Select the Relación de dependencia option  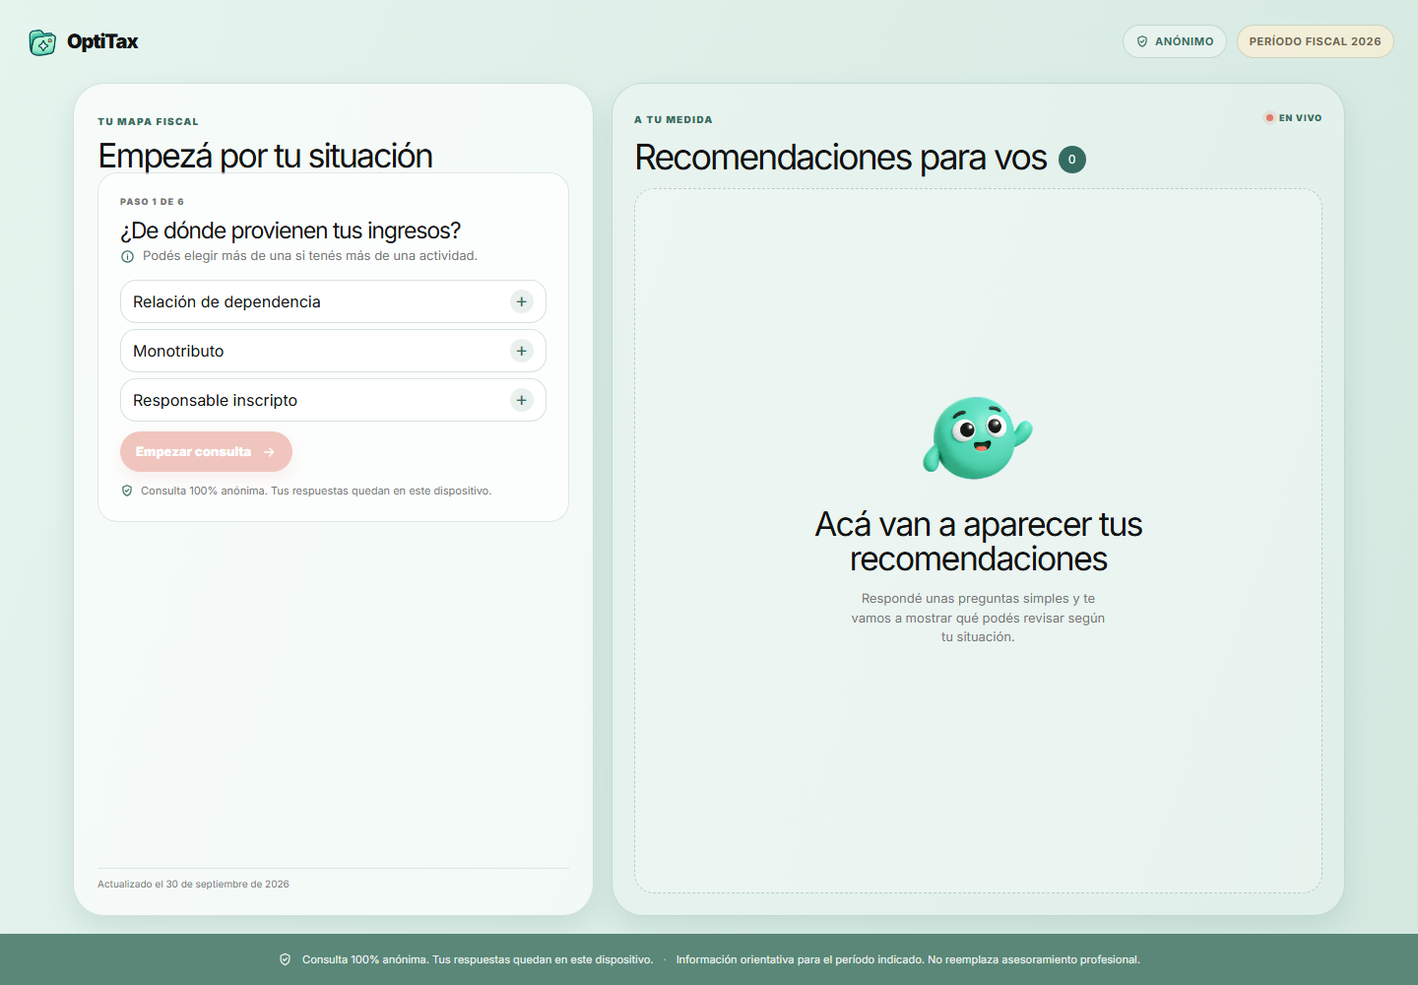[333, 301]
